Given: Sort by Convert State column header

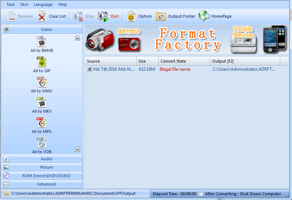Looking at the screenshot, I should coord(184,61).
